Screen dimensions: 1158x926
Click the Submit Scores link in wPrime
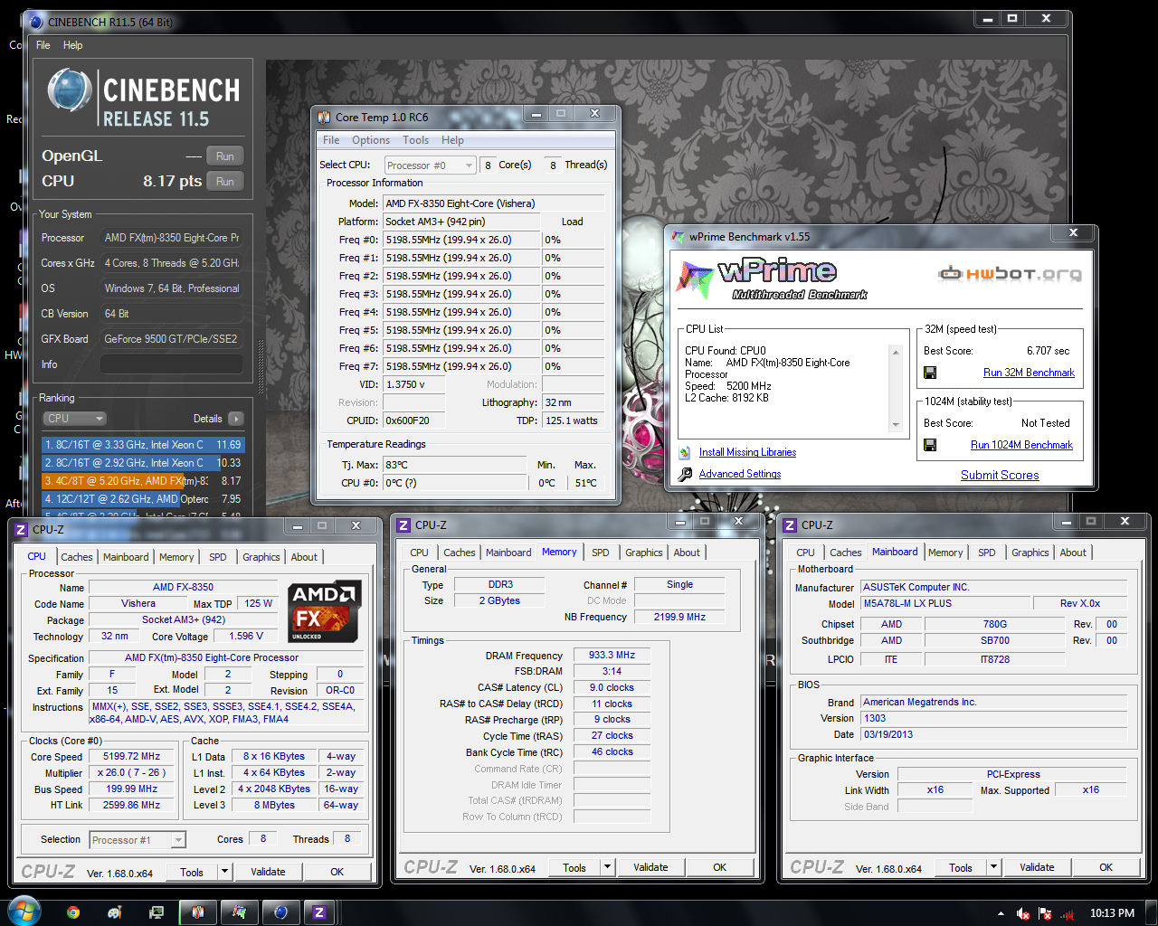pyautogui.click(x=1000, y=475)
